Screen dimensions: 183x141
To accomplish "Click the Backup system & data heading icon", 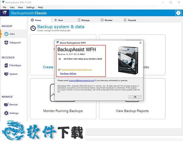I will tap(33, 28).
